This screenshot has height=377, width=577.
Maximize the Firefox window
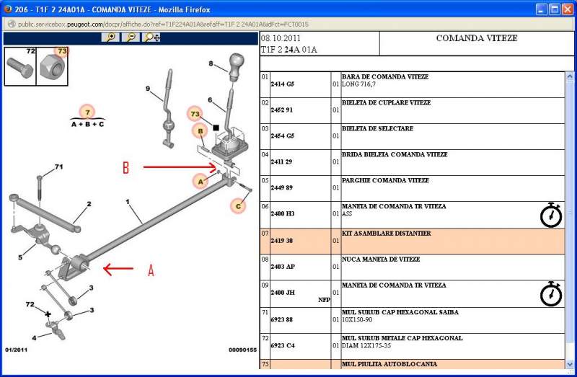pos(555,9)
